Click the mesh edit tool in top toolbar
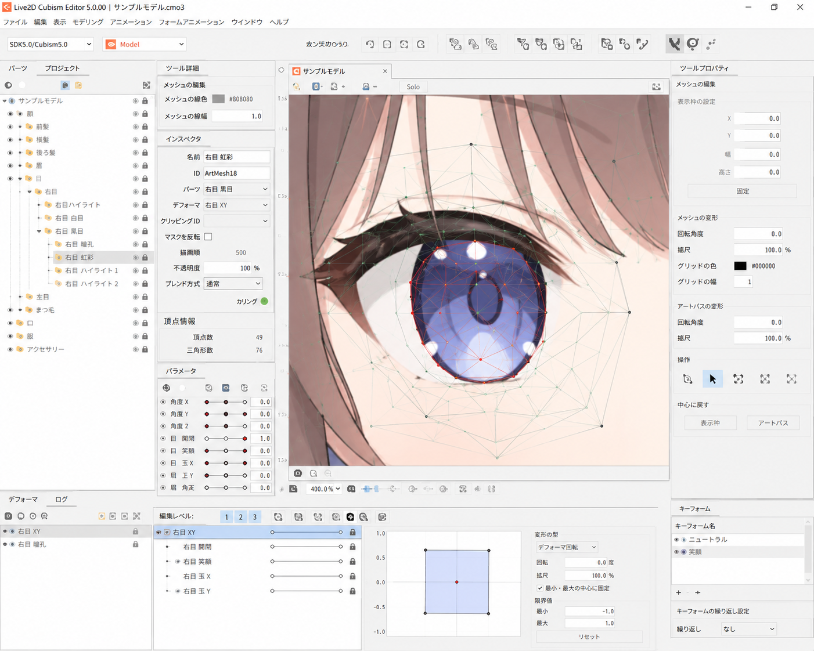The image size is (814, 651). 674,44
